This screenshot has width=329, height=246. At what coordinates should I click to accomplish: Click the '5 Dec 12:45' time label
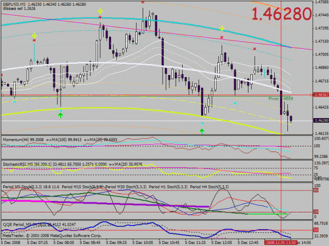coord(248,243)
